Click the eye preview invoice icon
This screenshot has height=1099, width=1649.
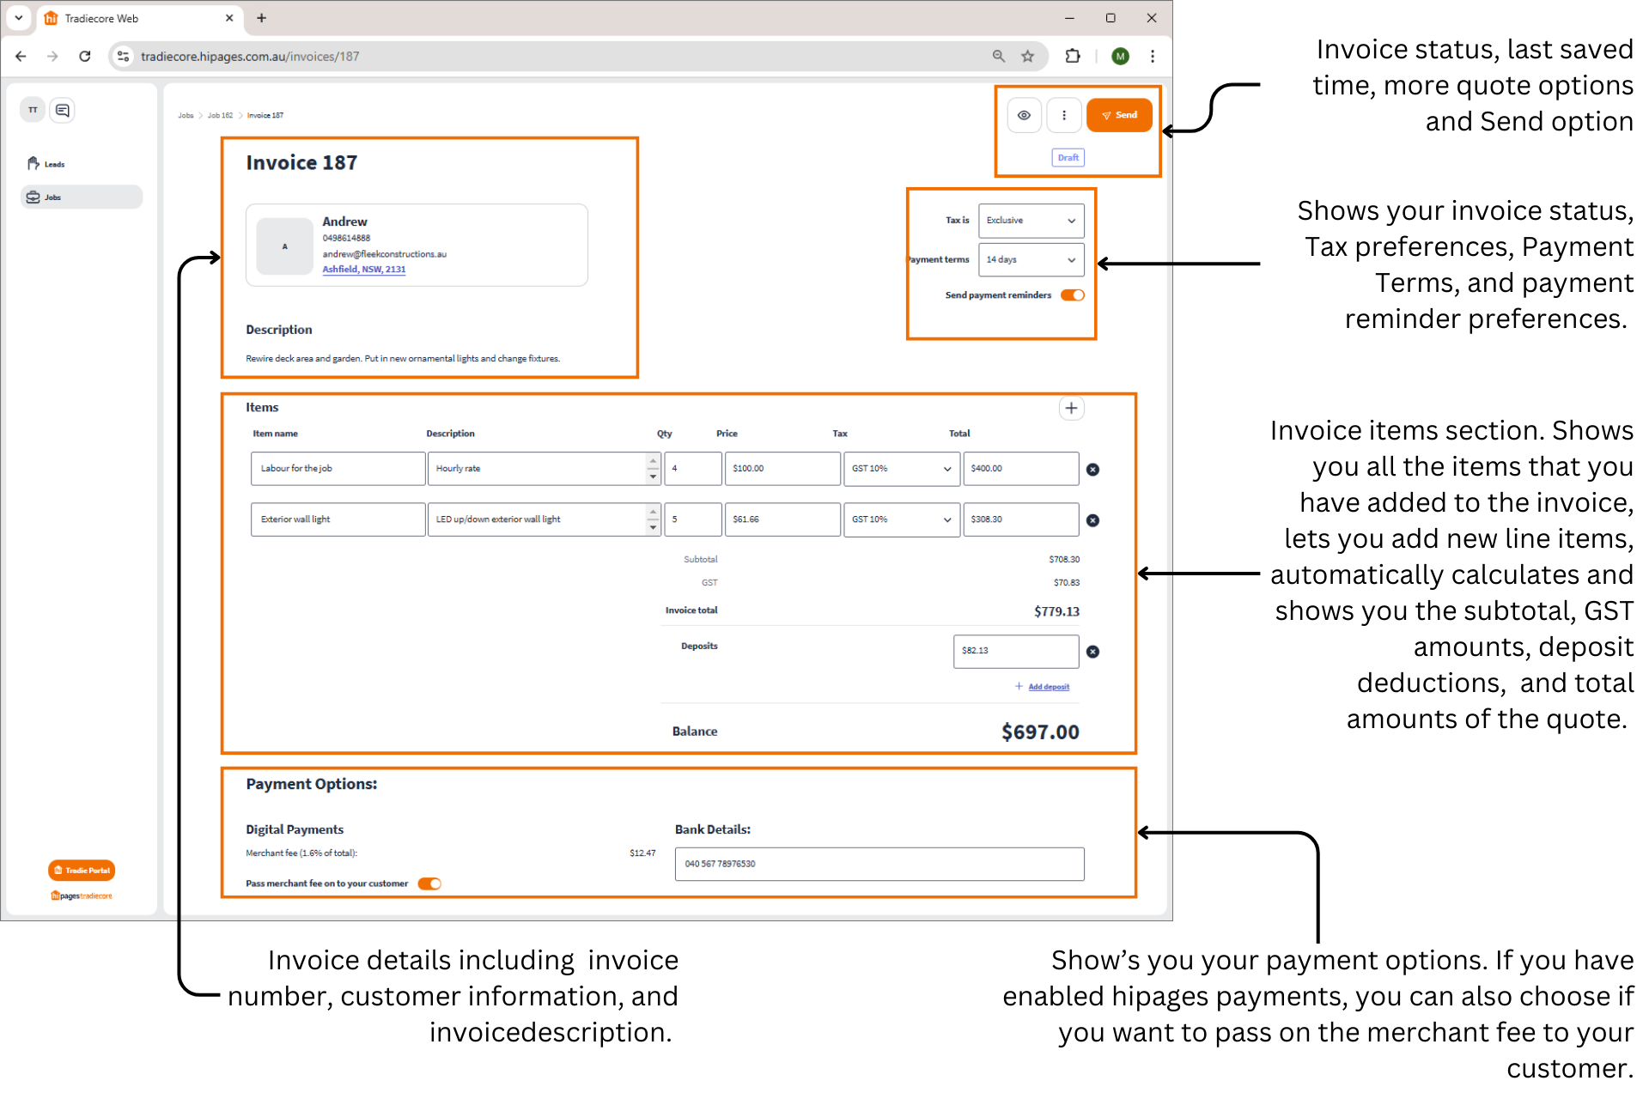point(1024,115)
